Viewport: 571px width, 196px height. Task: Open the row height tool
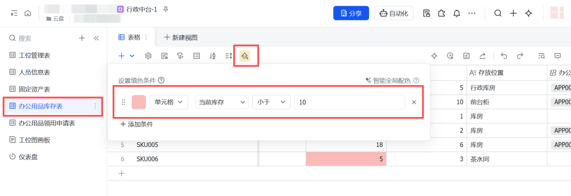point(229,56)
